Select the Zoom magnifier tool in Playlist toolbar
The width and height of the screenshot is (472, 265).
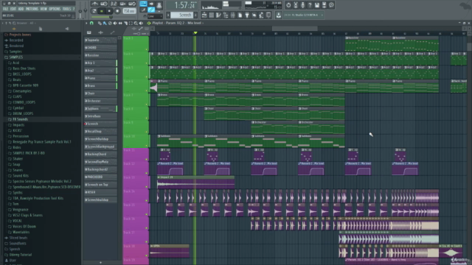pyautogui.click(x=136, y=23)
